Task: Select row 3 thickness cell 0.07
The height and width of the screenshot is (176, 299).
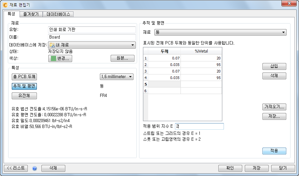Action: point(165,71)
